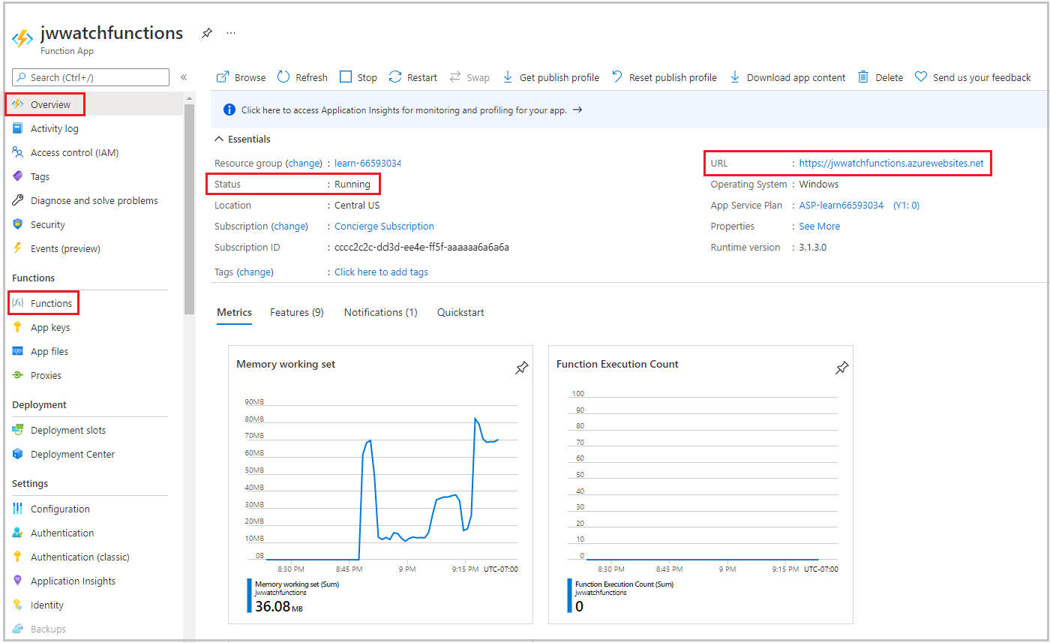Click the Refresh icon in toolbar
This screenshot has height=643, width=1050.
point(283,77)
